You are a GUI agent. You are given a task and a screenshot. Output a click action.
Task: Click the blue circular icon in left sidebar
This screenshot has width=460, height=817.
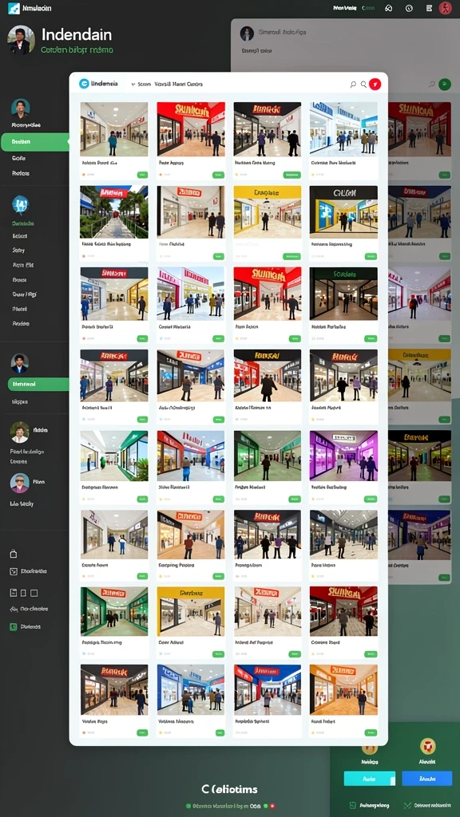tap(20, 204)
